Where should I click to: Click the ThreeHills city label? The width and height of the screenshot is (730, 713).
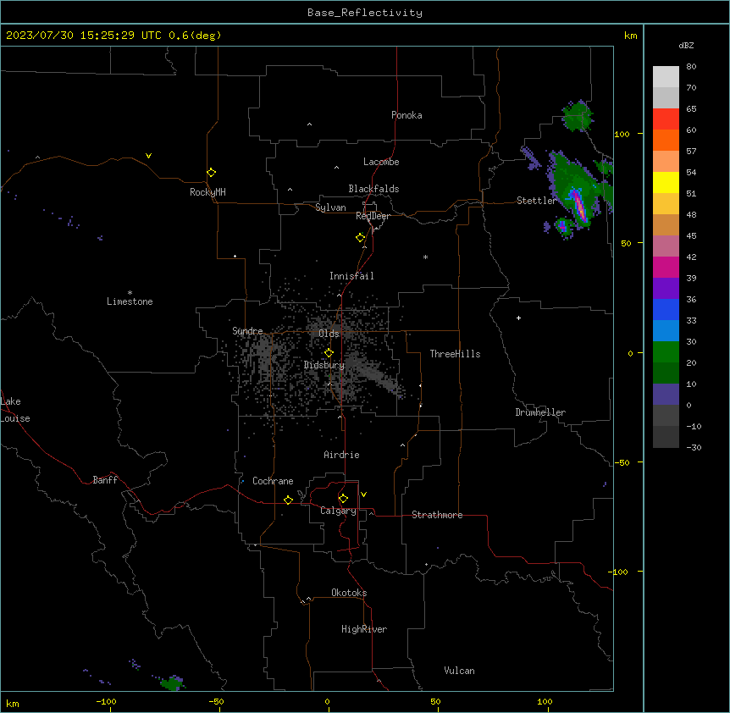455,354
